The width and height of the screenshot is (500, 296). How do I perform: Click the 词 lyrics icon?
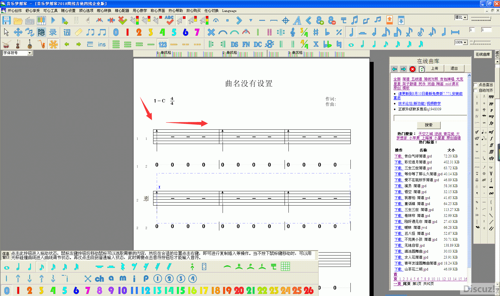67,32
